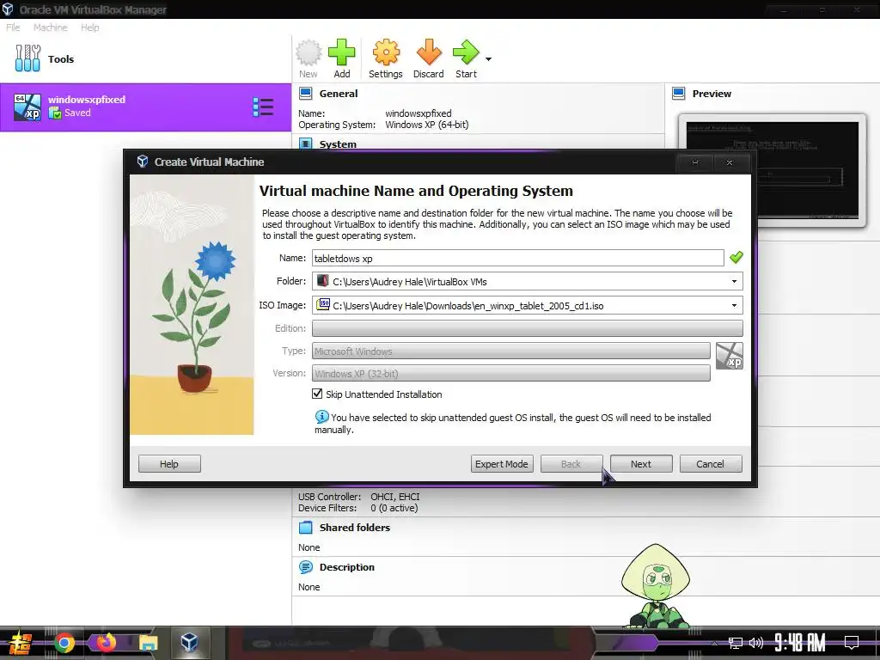Expand the Start button dropdown arrow
This screenshot has height=660, width=880.
tap(488, 59)
